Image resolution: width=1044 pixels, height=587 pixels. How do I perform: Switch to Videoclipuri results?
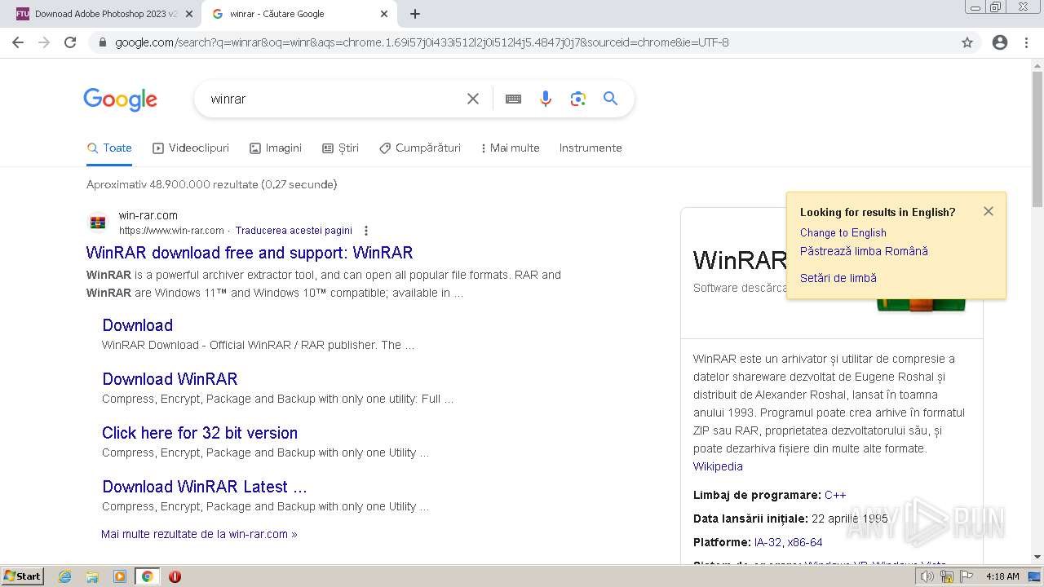[x=191, y=148]
